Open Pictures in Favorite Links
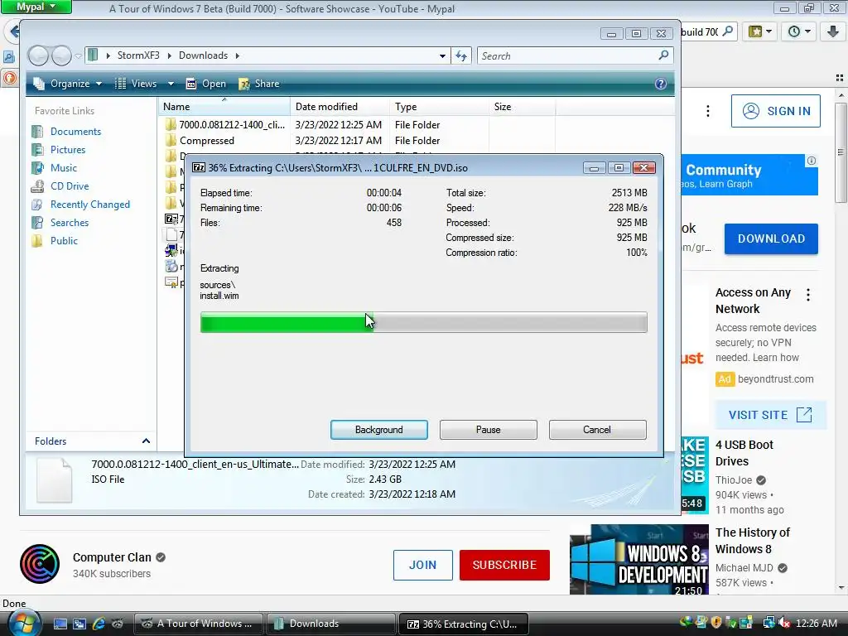The width and height of the screenshot is (848, 636). coord(68,150)
